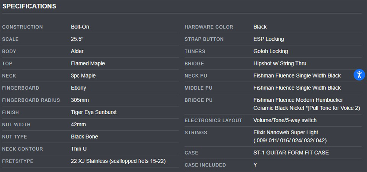Image resolution: width=367 pixels, height=172 pixels.
Task: Click the Neck PU Fishman Fluence value
Action: pyautogui.click(x=297, y=76)
